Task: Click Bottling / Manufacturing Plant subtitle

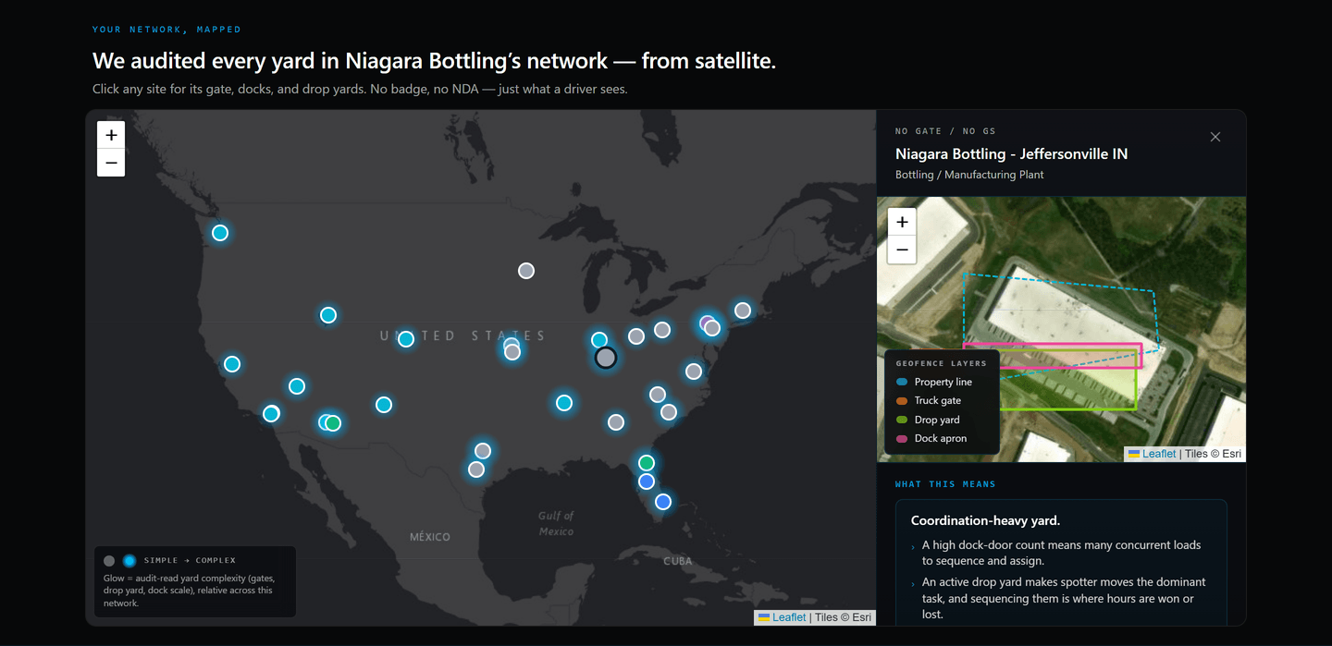Action: 969,175
